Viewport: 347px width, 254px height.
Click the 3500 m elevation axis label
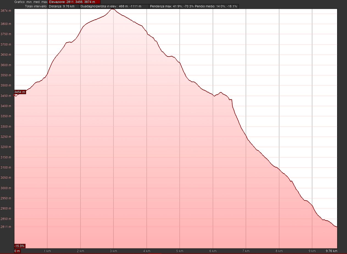(x=6, y=85)
